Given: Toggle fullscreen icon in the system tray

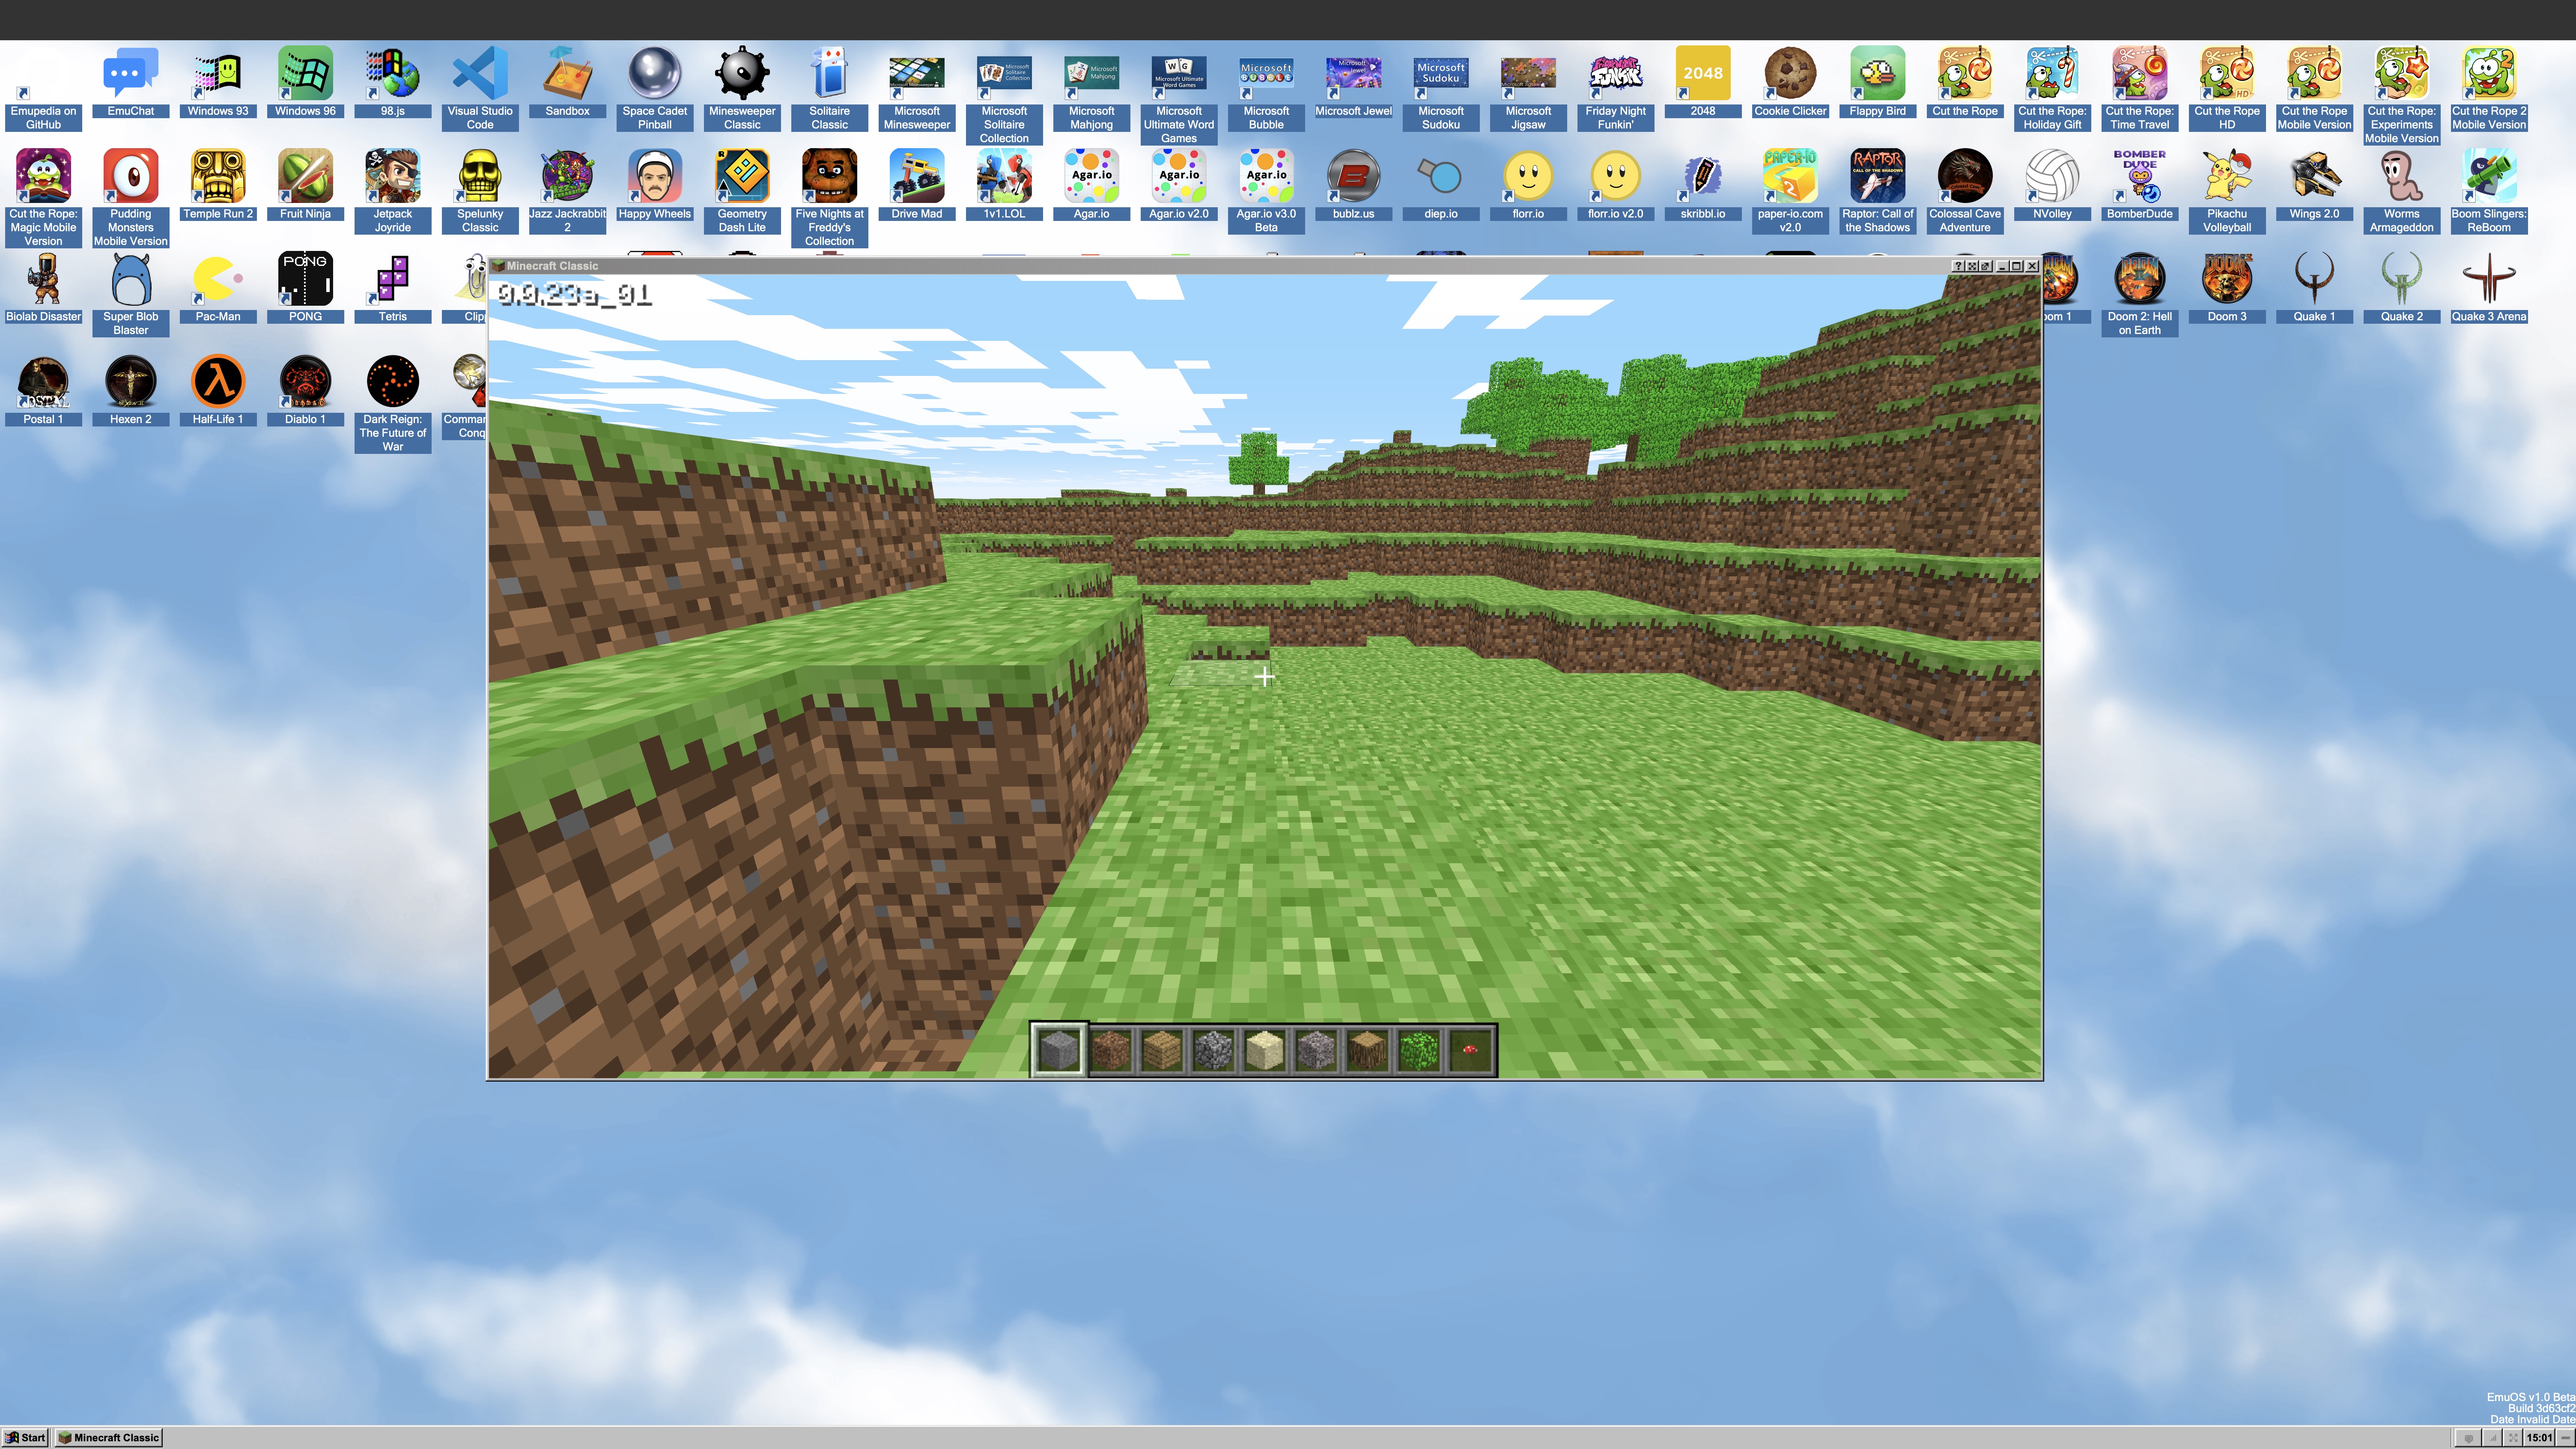Looking at the screenshot, I should [x=2513, y=1438].
